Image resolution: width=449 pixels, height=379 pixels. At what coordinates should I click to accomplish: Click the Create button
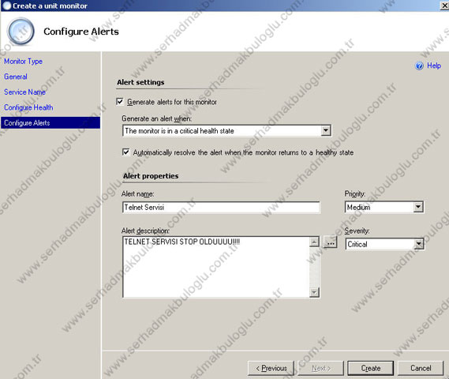click(371, 368)
